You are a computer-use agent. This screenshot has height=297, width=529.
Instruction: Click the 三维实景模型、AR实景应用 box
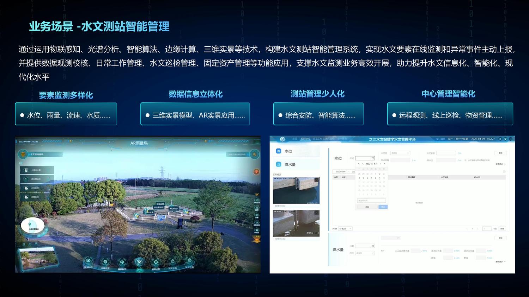coord(195,114)
